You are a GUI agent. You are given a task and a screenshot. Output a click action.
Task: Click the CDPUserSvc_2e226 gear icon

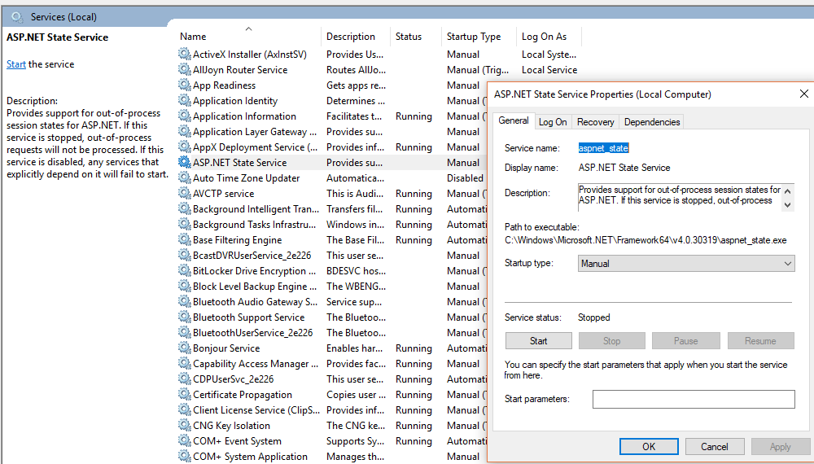(184, 379)
